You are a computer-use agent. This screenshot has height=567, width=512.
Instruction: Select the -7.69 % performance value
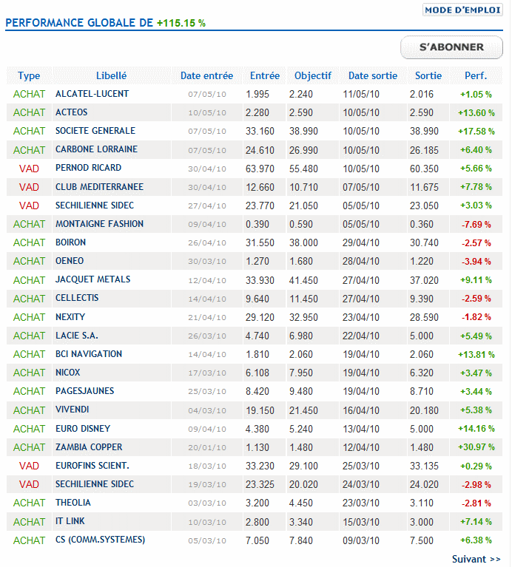pos(476,224)
